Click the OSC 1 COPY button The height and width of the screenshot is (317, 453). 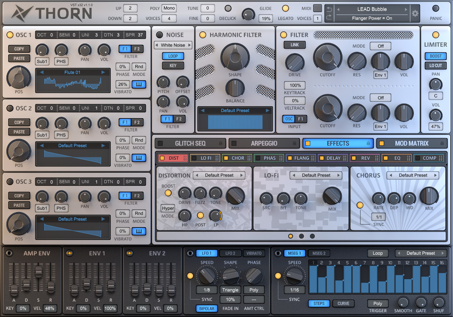tap(19, 49)
